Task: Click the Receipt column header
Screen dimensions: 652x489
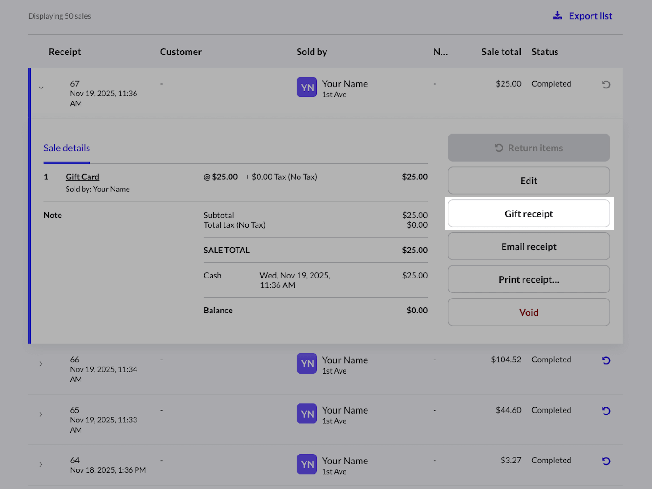Action: pos(65,52)
